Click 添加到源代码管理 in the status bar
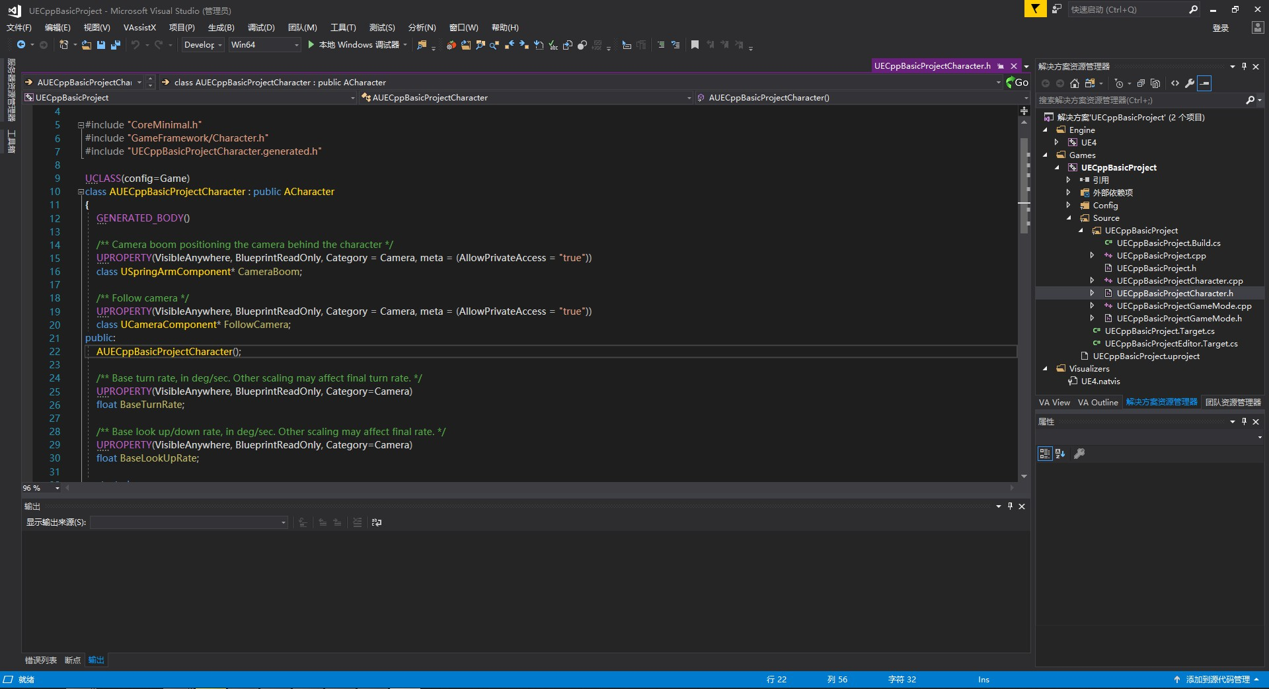The height and width of the screenshot is (689, 1269). pyautogui.click(x=1217, y=679)
